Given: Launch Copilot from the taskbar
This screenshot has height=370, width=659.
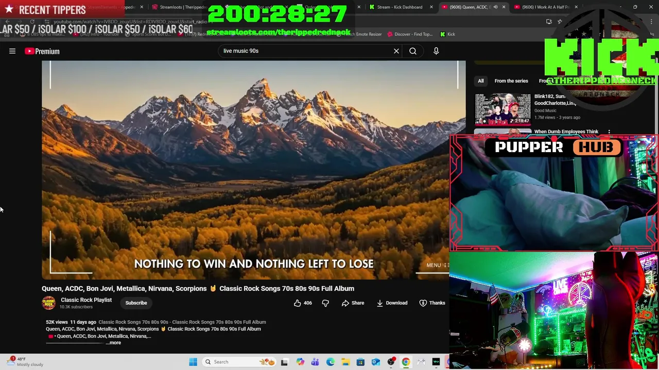Looking at the screenshot, I should [300, 362].
